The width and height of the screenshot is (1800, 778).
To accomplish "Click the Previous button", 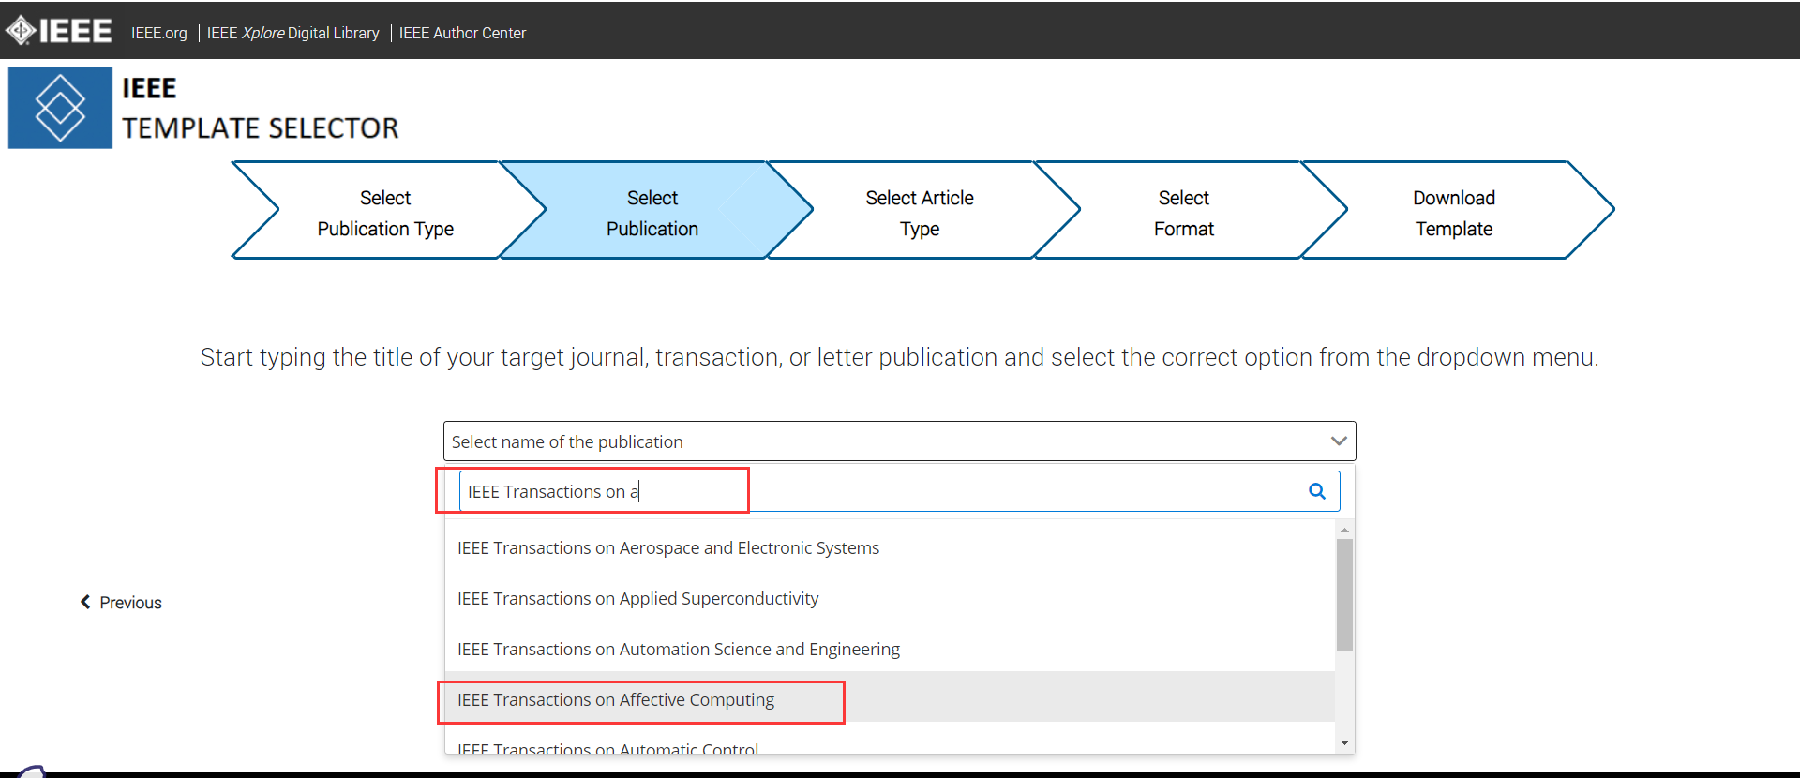I will 121,602.
